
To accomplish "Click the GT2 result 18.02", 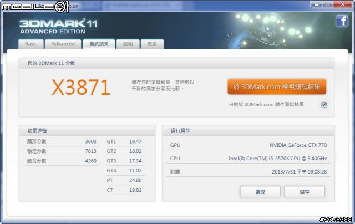I will pos(135,151).
